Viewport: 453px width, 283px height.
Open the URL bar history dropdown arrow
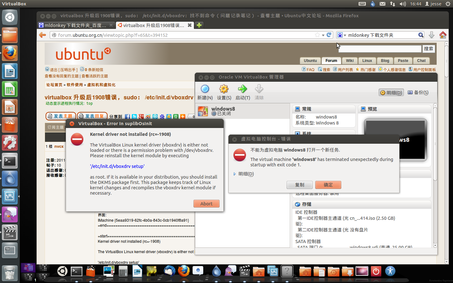click(x=323, y=35)
